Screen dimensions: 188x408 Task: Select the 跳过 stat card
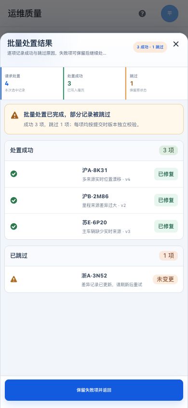pyautogui.click(x=157, y=83)
